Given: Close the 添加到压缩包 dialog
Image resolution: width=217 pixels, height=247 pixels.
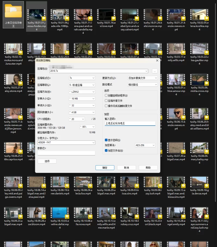Looking at the screenshot, I should [157, 61].
